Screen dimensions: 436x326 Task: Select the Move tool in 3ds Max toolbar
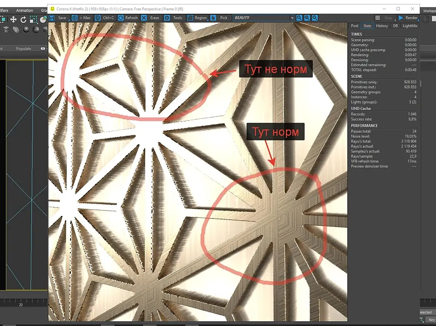(x=13, y=20)
